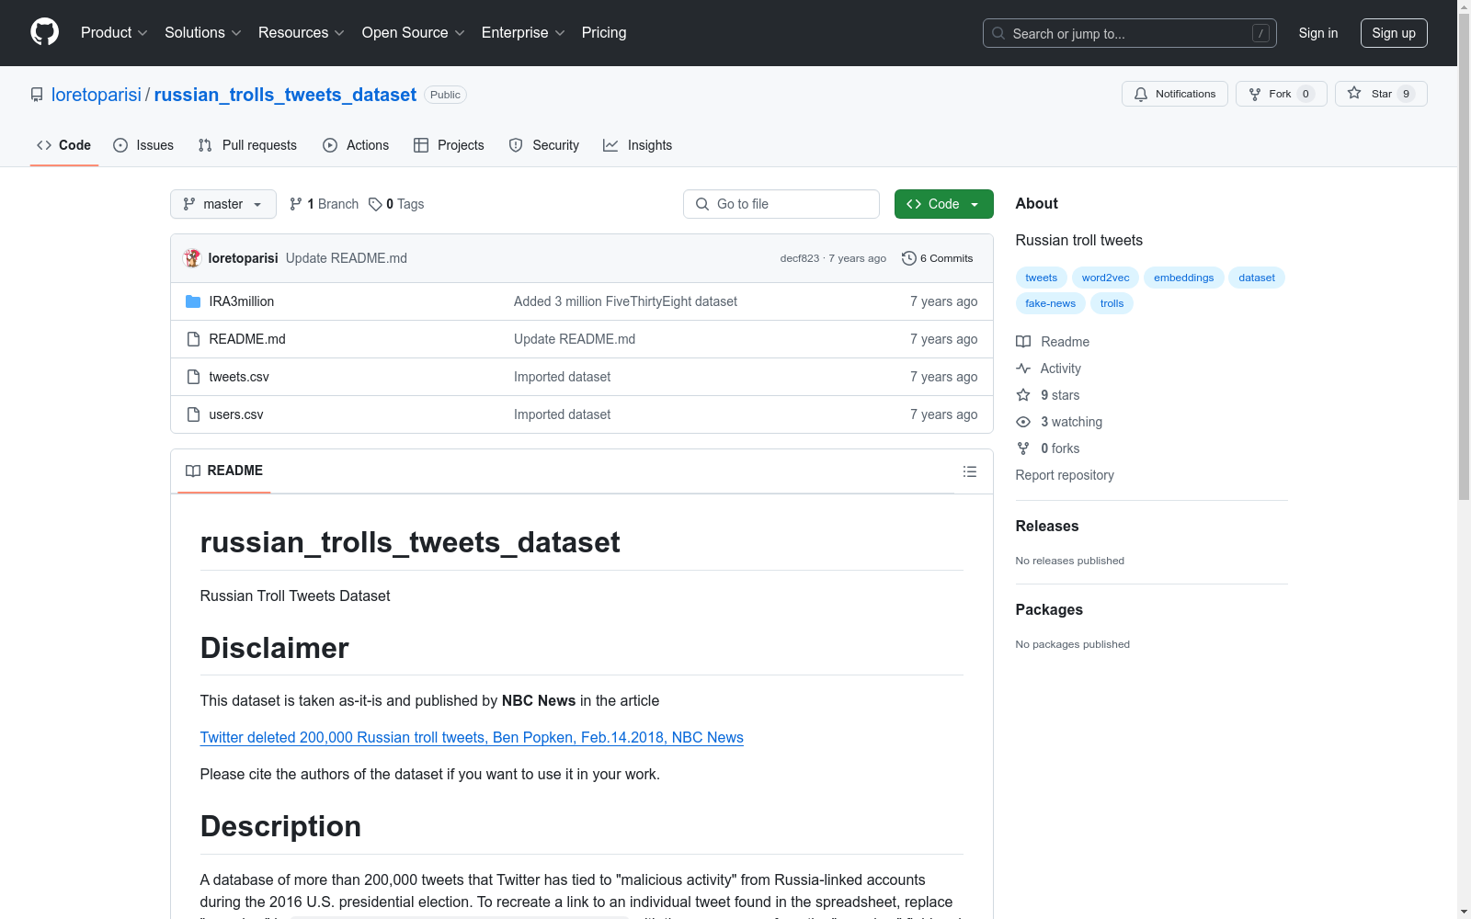Viewport: 1471px width, 919px height.
Task: Open the 6 Commits history link
Action: click(x=938, y=258)
